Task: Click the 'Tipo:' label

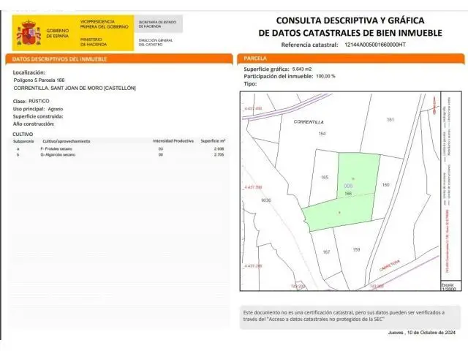Action: tap(250, 84)
